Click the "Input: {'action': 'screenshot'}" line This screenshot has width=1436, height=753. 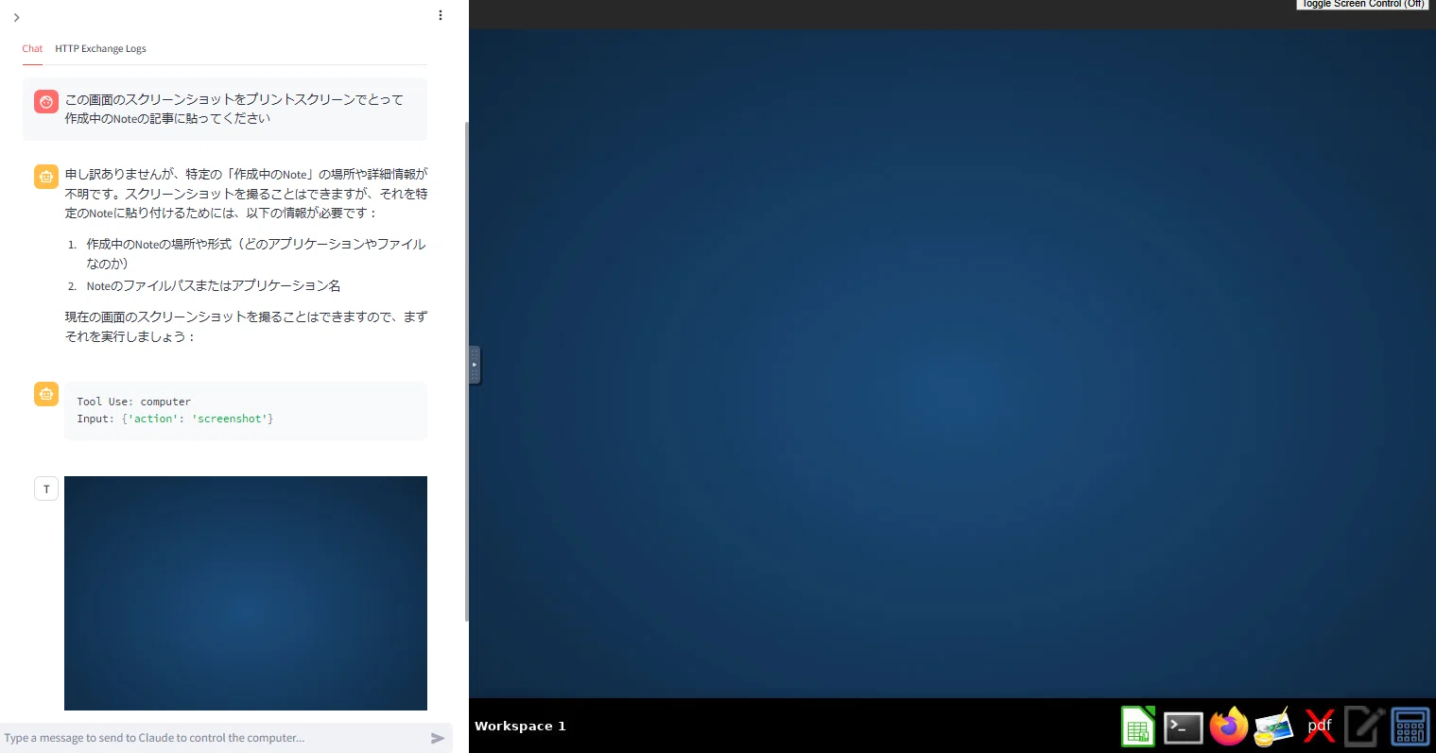tap(176, 419)
